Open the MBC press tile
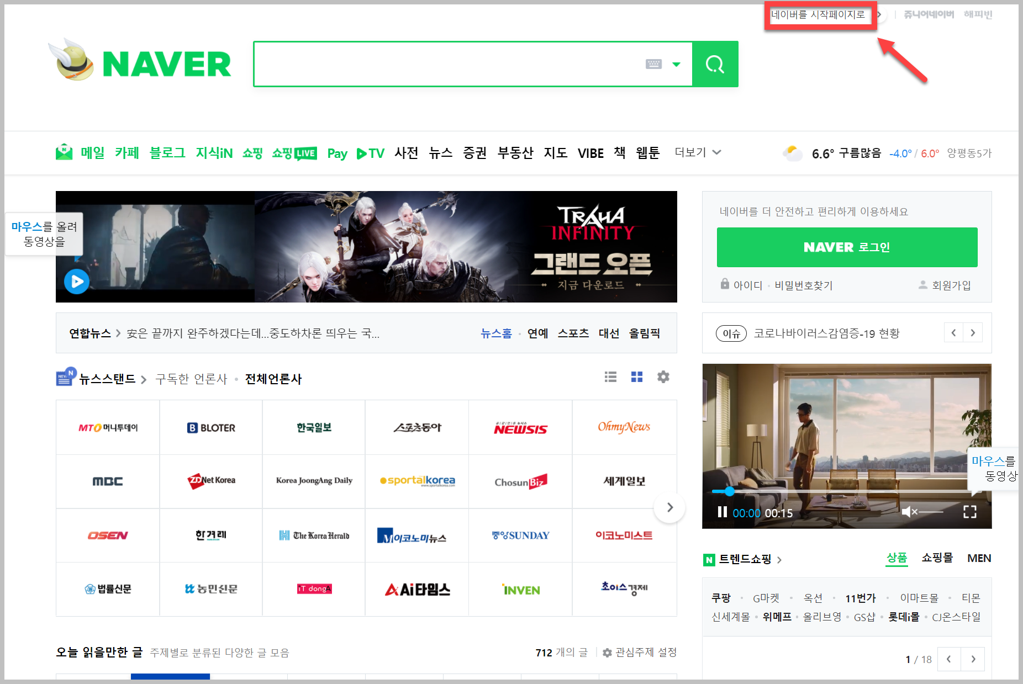The width and height of the screenshot is (1023, 684). pos(108,481)
